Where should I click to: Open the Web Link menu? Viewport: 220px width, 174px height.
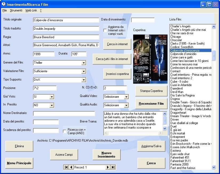click(31, 10)
